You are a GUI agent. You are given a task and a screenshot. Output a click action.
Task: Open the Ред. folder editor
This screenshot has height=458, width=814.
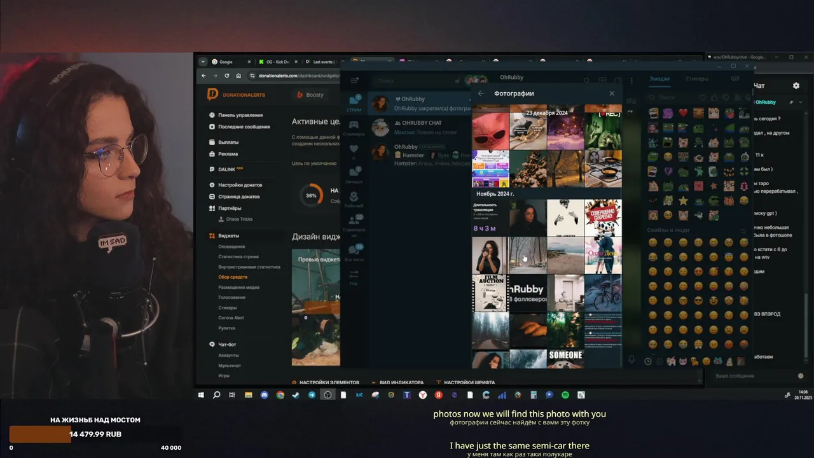(x=354, y=277)
